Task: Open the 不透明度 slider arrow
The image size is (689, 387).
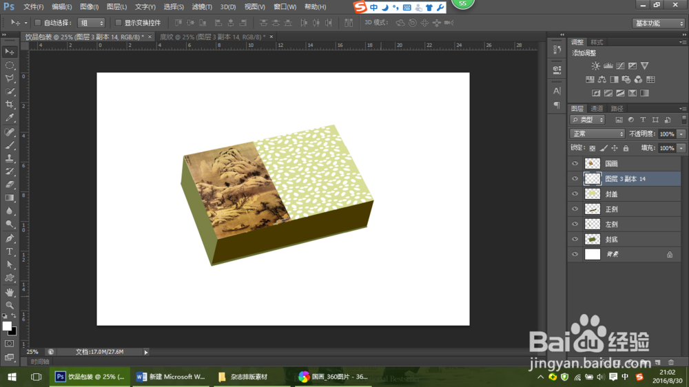Action: (681, 134)
